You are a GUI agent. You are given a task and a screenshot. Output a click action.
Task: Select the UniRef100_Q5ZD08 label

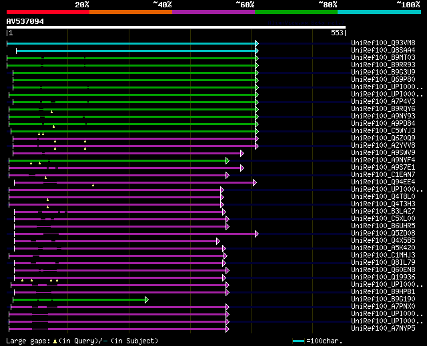(383, 234)
